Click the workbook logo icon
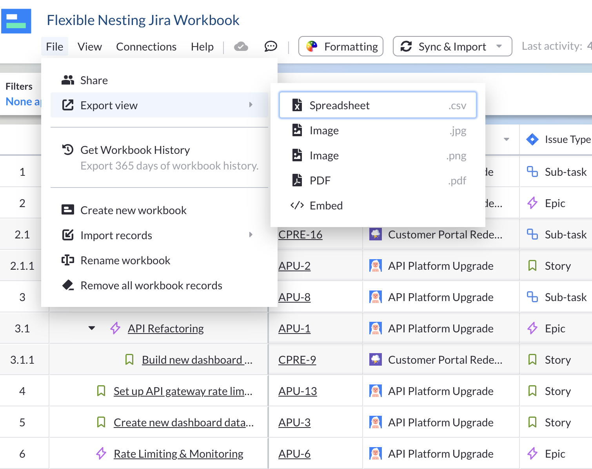This screenshot has width=592, height=469. point(16,21)
